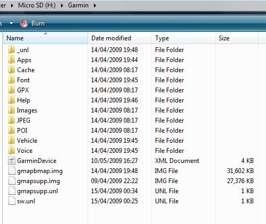Viewport: 266px width, 224px height.
Task: Click the date 15/04/2009 00:25
Action: coord(114,201)
